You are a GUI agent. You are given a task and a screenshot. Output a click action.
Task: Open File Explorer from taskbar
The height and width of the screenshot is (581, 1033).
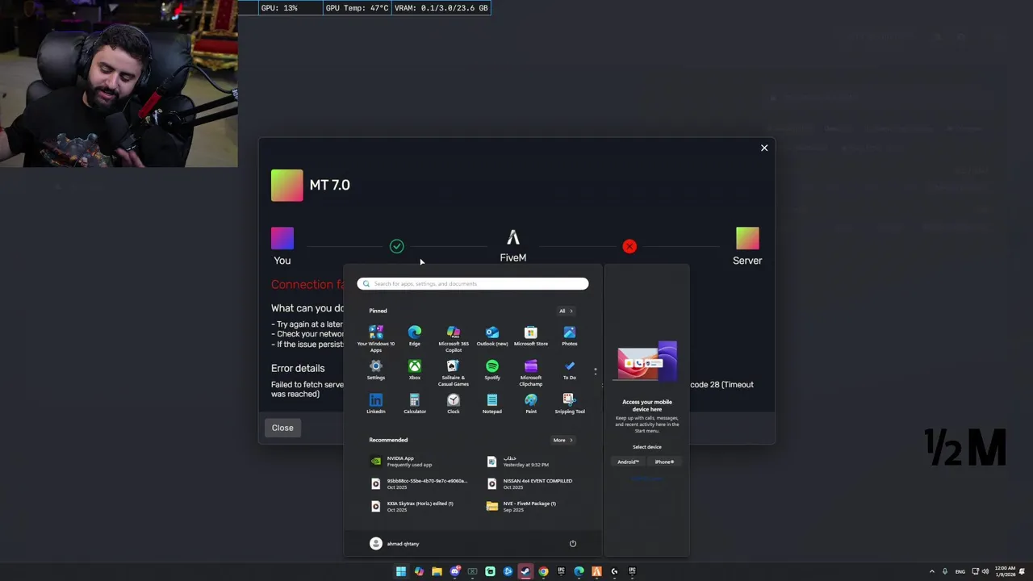[x=437, y=571]
